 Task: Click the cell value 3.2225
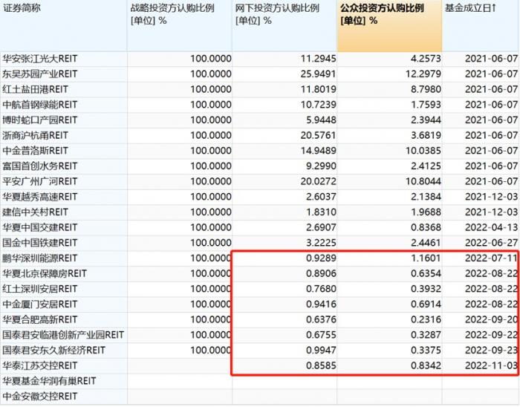click(x=321, y=243)
